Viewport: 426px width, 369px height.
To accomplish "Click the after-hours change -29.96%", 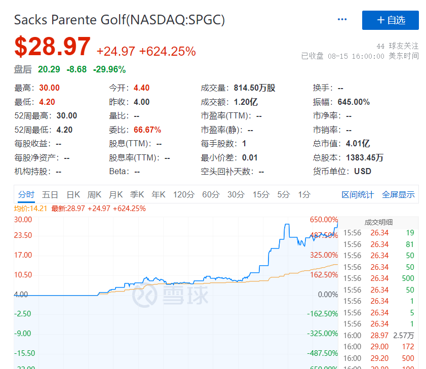I will tap(109, 69).
